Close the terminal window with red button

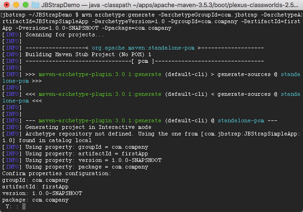click(7, 5)
